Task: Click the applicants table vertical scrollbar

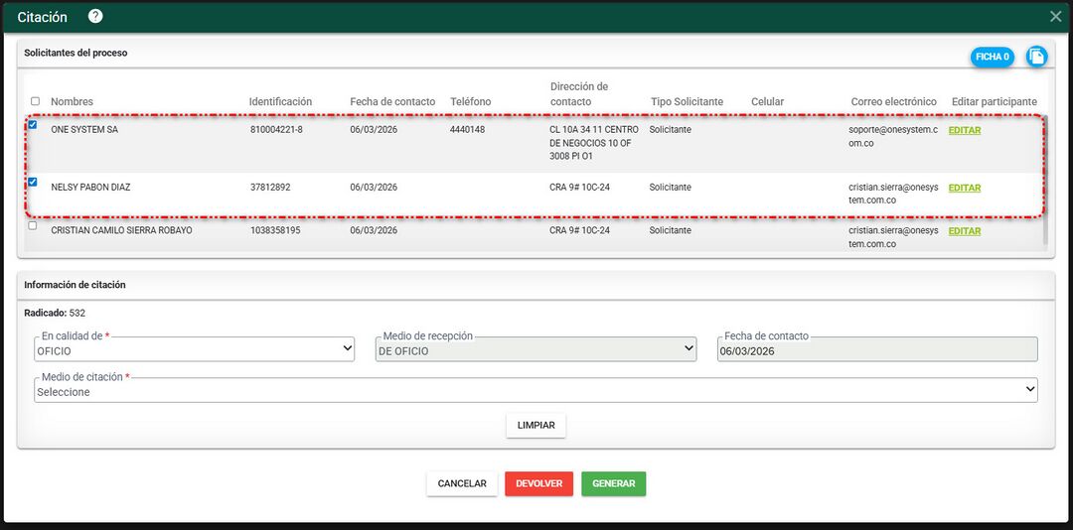Action: (1042, 179)
